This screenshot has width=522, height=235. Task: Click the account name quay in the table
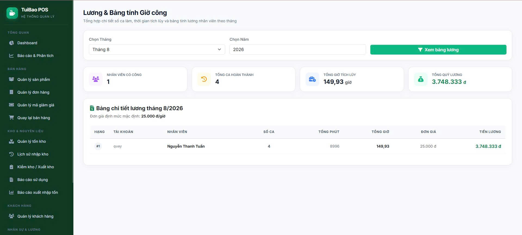click(x=117, y=146)
